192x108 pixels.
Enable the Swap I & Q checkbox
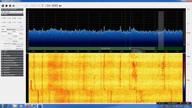(22, 49)
